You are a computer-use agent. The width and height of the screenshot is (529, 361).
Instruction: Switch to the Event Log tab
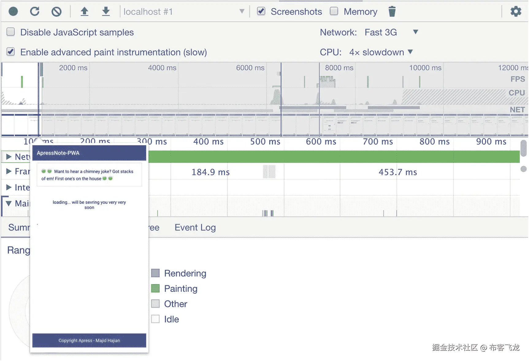click(195, 228)
